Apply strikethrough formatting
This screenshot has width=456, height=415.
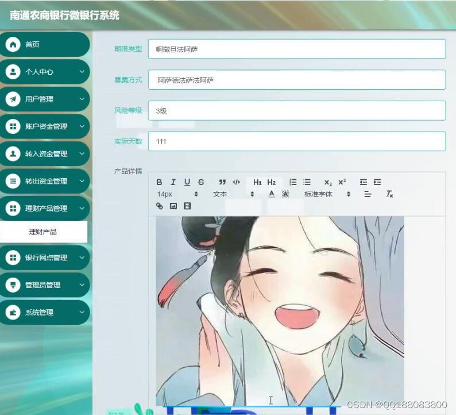[201, 182]
